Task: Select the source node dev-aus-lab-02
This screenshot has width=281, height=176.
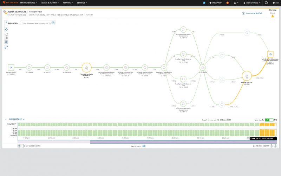Action: (11, 68)
